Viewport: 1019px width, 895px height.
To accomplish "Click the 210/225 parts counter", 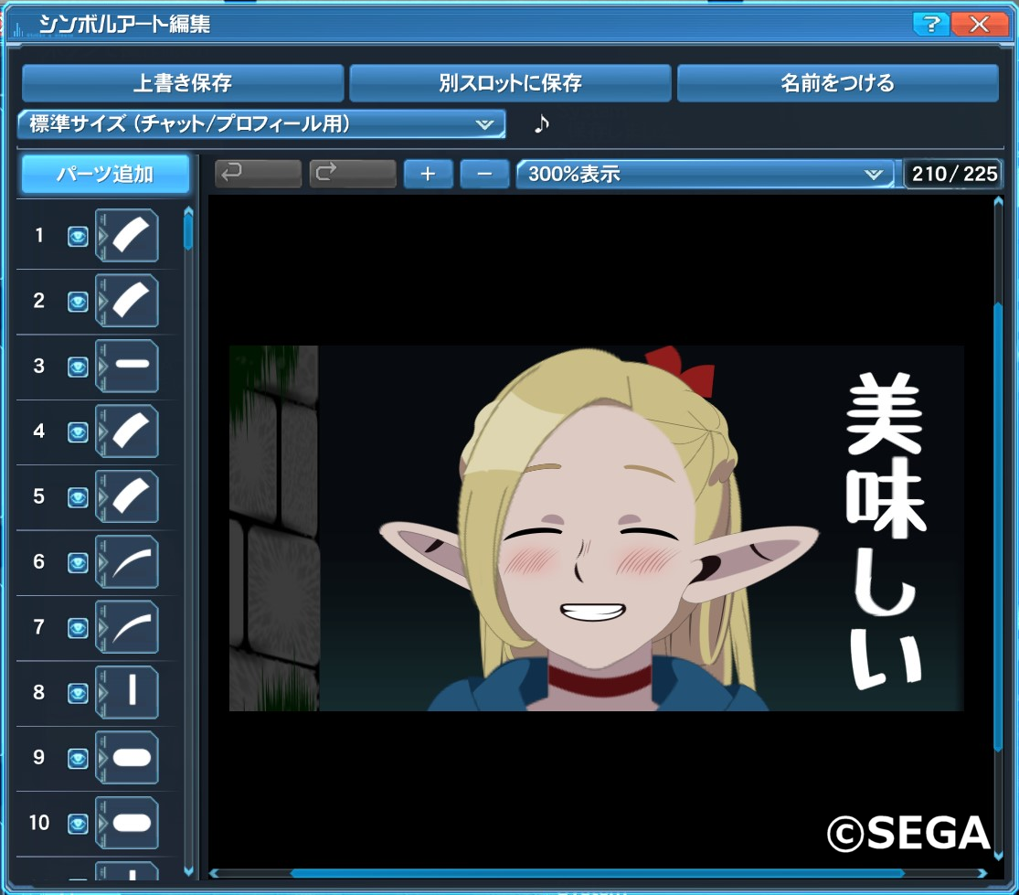I will (x=954, y=174).
